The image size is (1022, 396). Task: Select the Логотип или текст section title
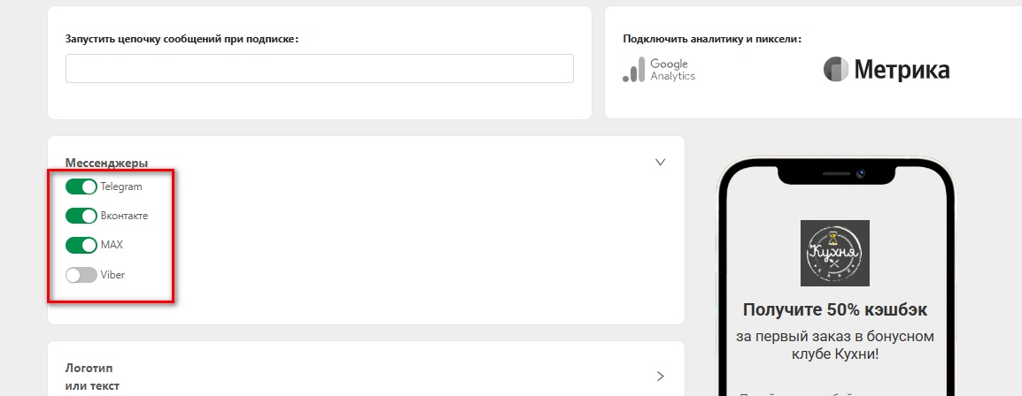(92, 377)
